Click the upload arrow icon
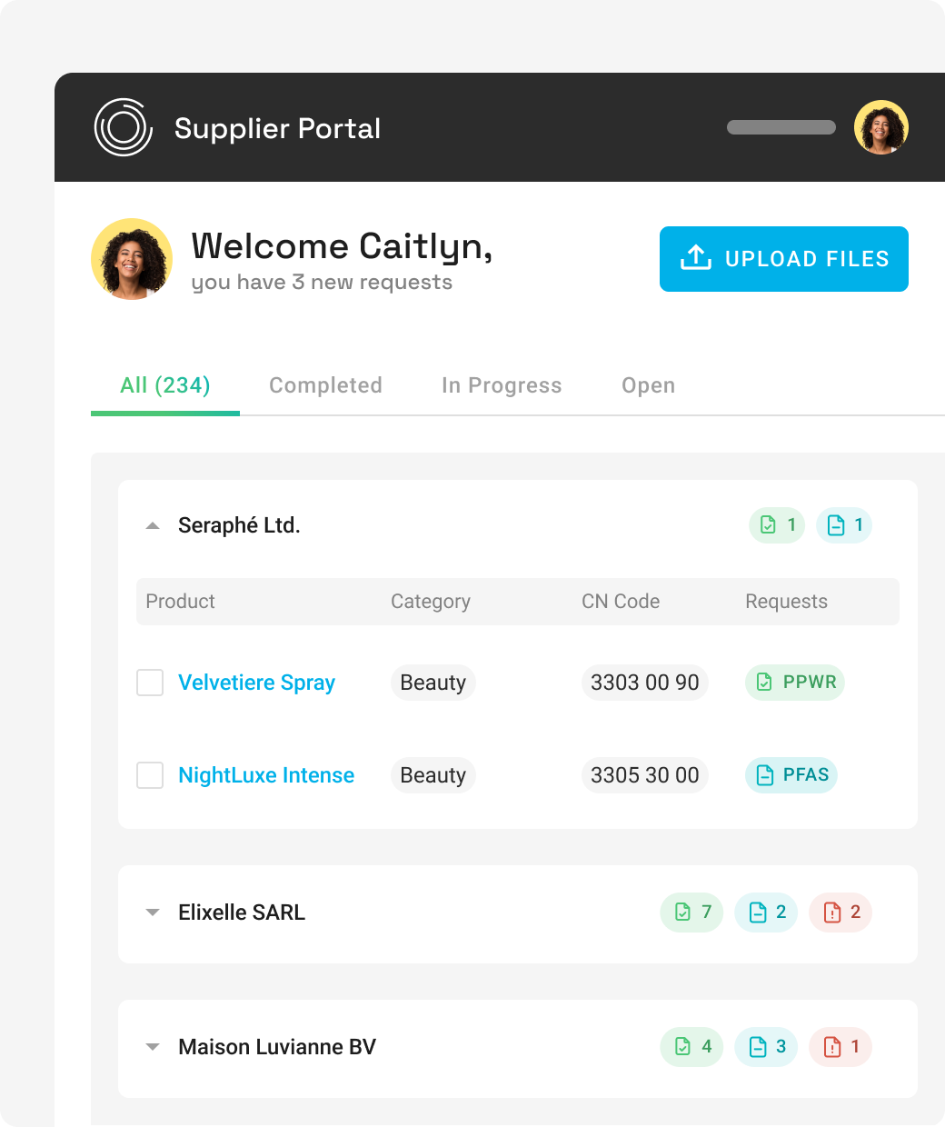This screenshot has height=1127, width=945. tap(696, 258)
